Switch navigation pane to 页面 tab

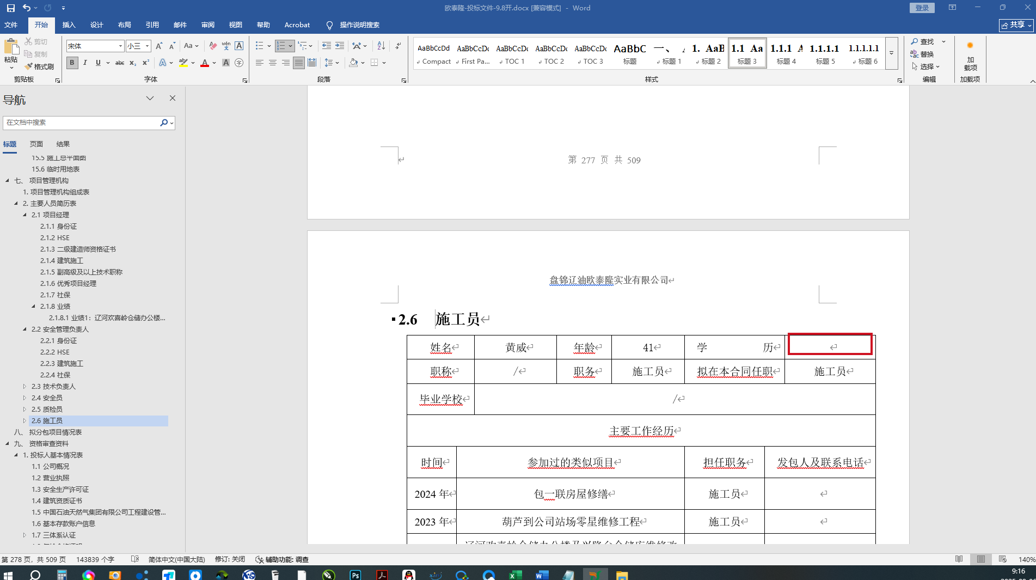coord(36,144)
